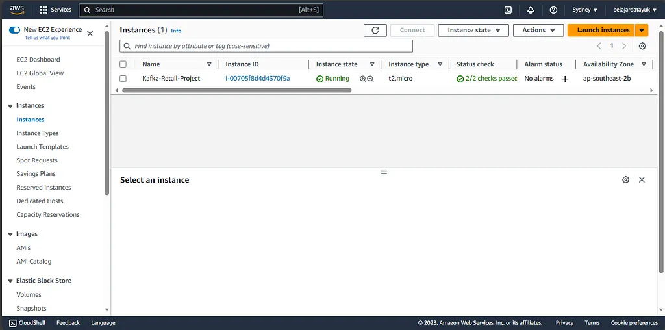Screen dimensions: 665x330
Task: Collapse the Images sidebar section
Action: pos(10,234)
